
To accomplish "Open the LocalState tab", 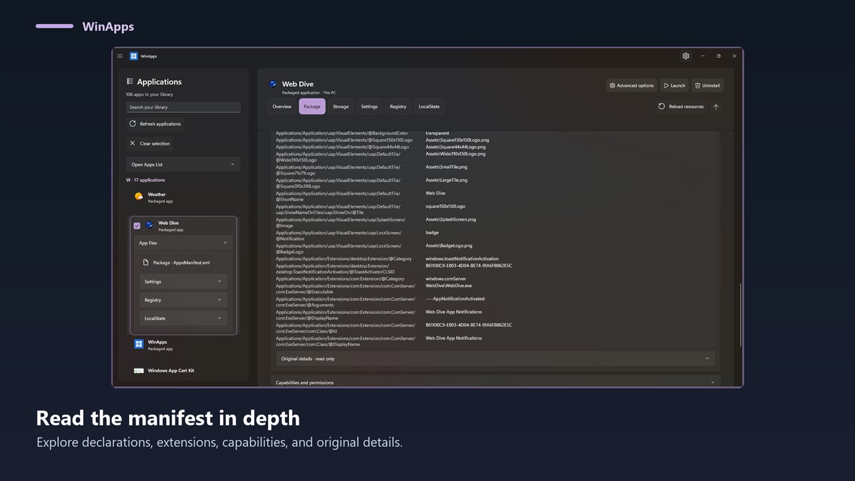I will click(x=429, y=106).
